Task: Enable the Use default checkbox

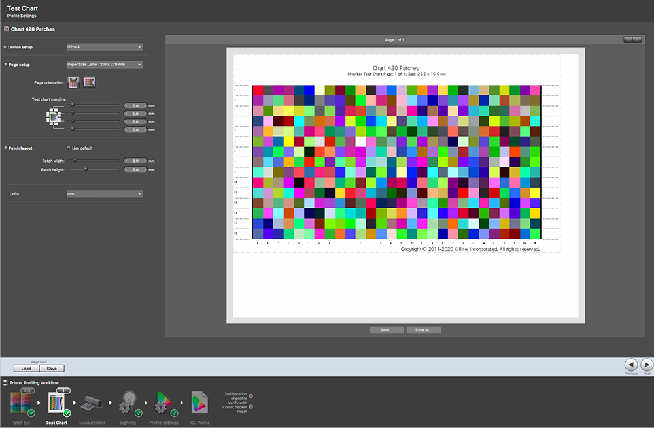Action: [x=68, y=148]
